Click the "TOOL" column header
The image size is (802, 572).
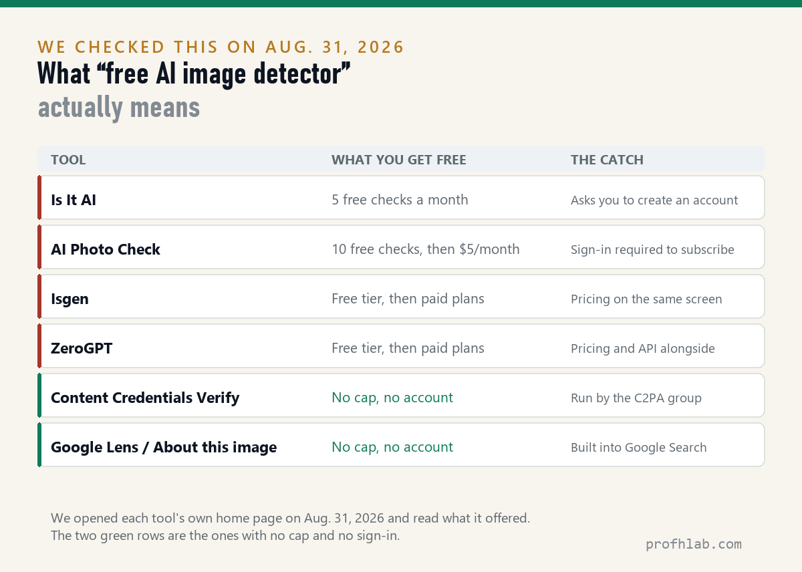coord(68,160)
